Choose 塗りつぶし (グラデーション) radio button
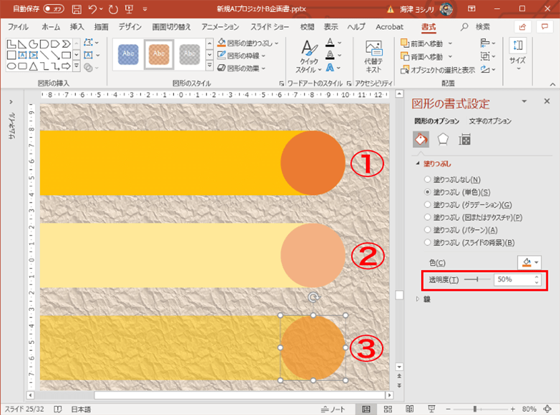Screen dimensions: 560x415 427,204
